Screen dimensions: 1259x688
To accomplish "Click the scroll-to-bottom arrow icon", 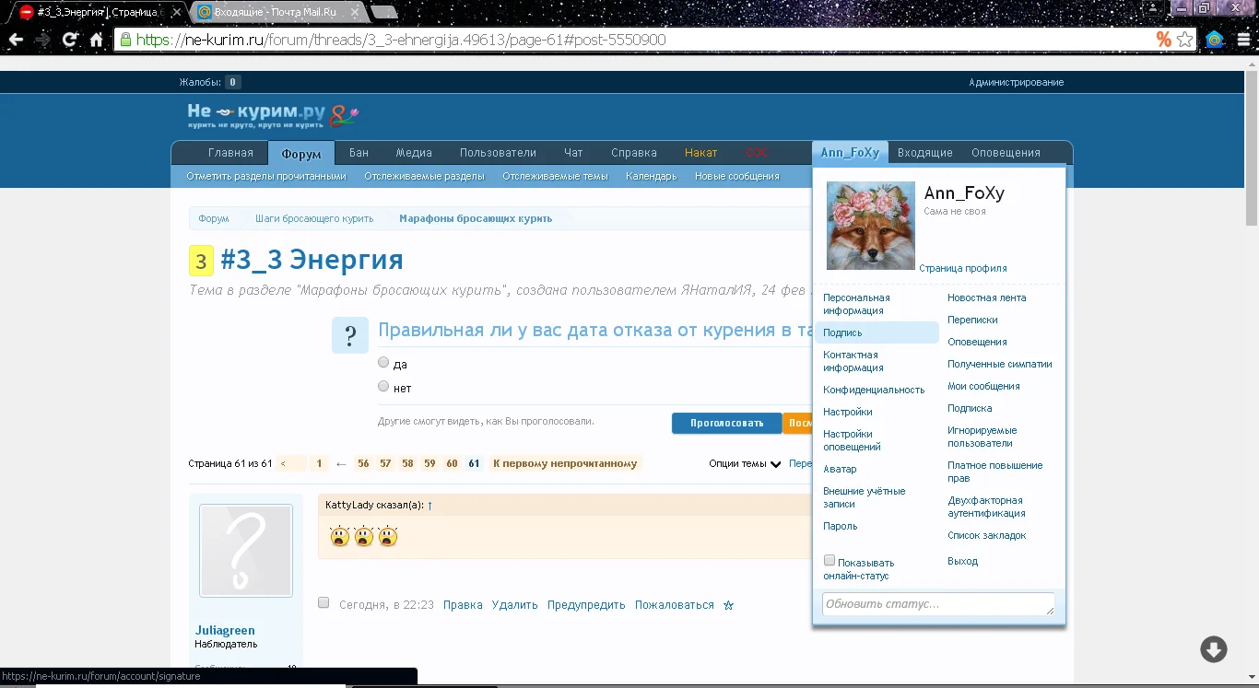I will point(1213,648).
